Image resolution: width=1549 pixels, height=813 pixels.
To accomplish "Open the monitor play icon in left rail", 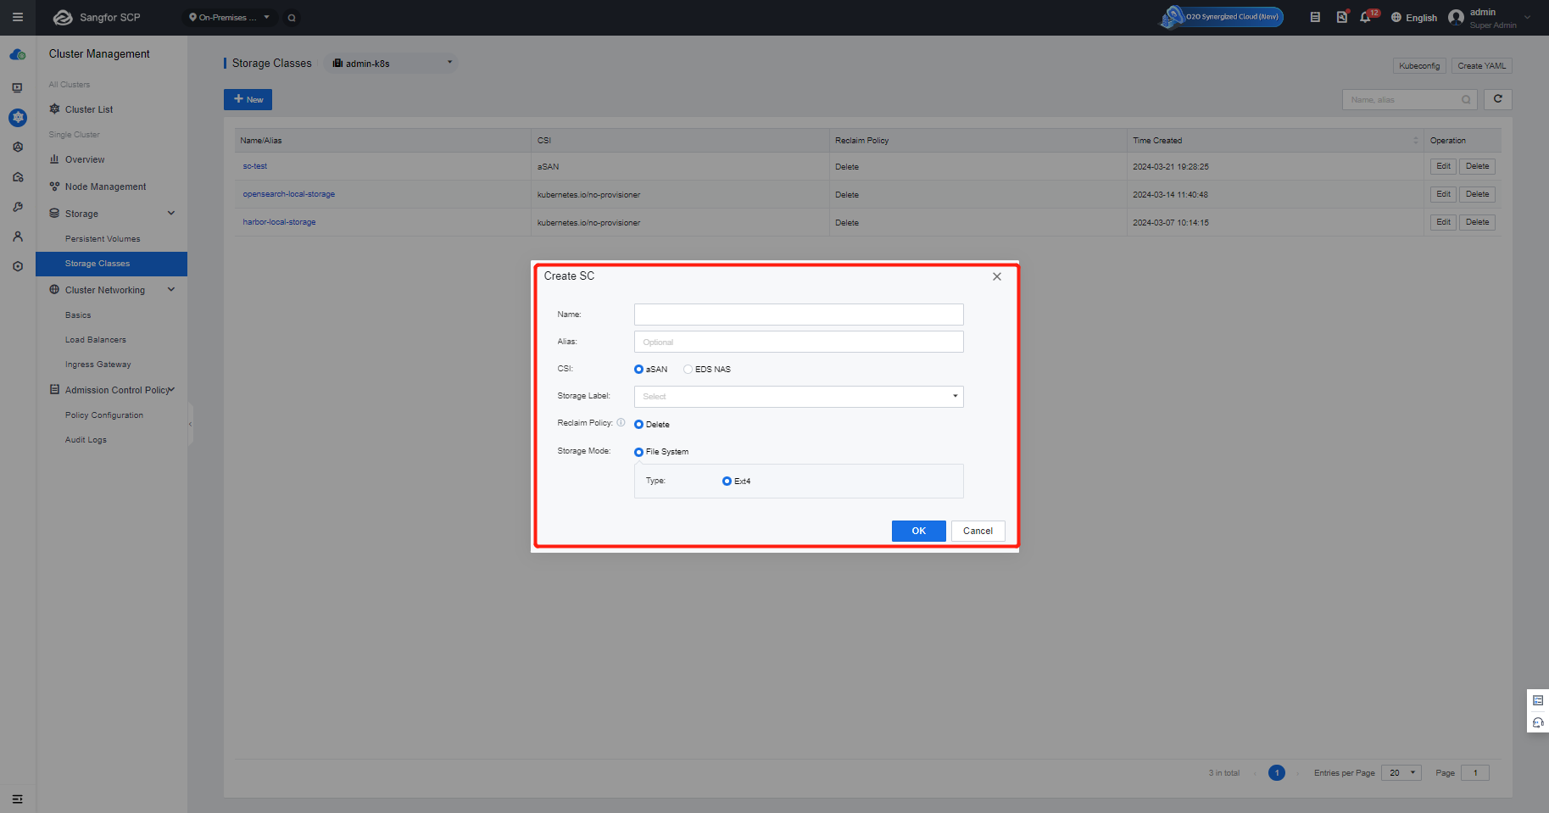I will [x=18, y=87].
